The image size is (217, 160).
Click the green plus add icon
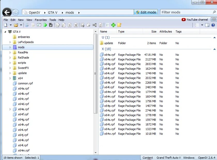tap(113, 25)
